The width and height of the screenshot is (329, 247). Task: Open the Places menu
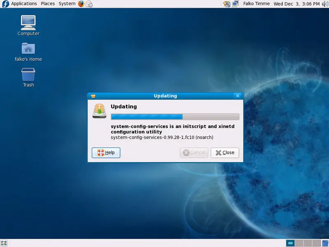coord(48,4)
